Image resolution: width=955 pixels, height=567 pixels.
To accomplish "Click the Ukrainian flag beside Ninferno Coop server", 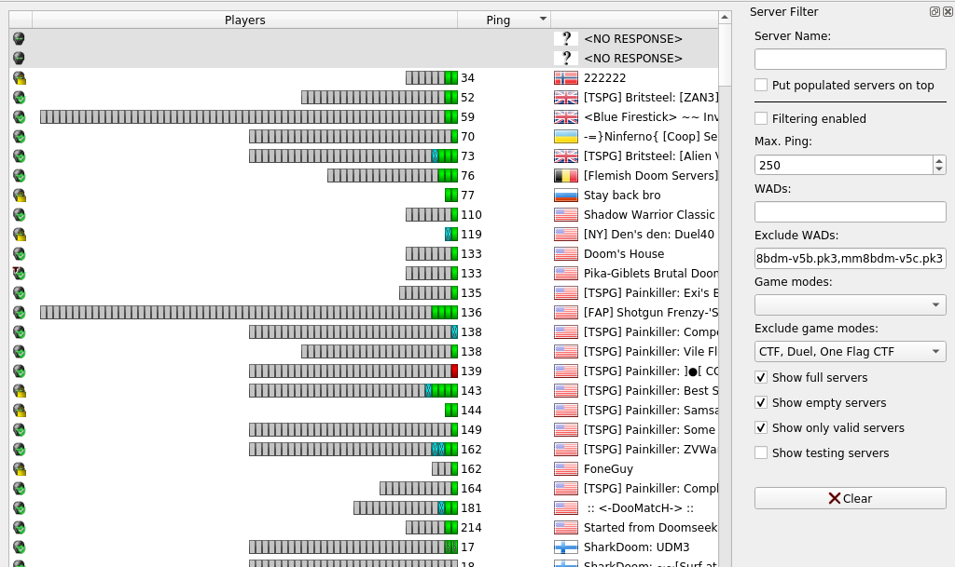I will point(566,137).
